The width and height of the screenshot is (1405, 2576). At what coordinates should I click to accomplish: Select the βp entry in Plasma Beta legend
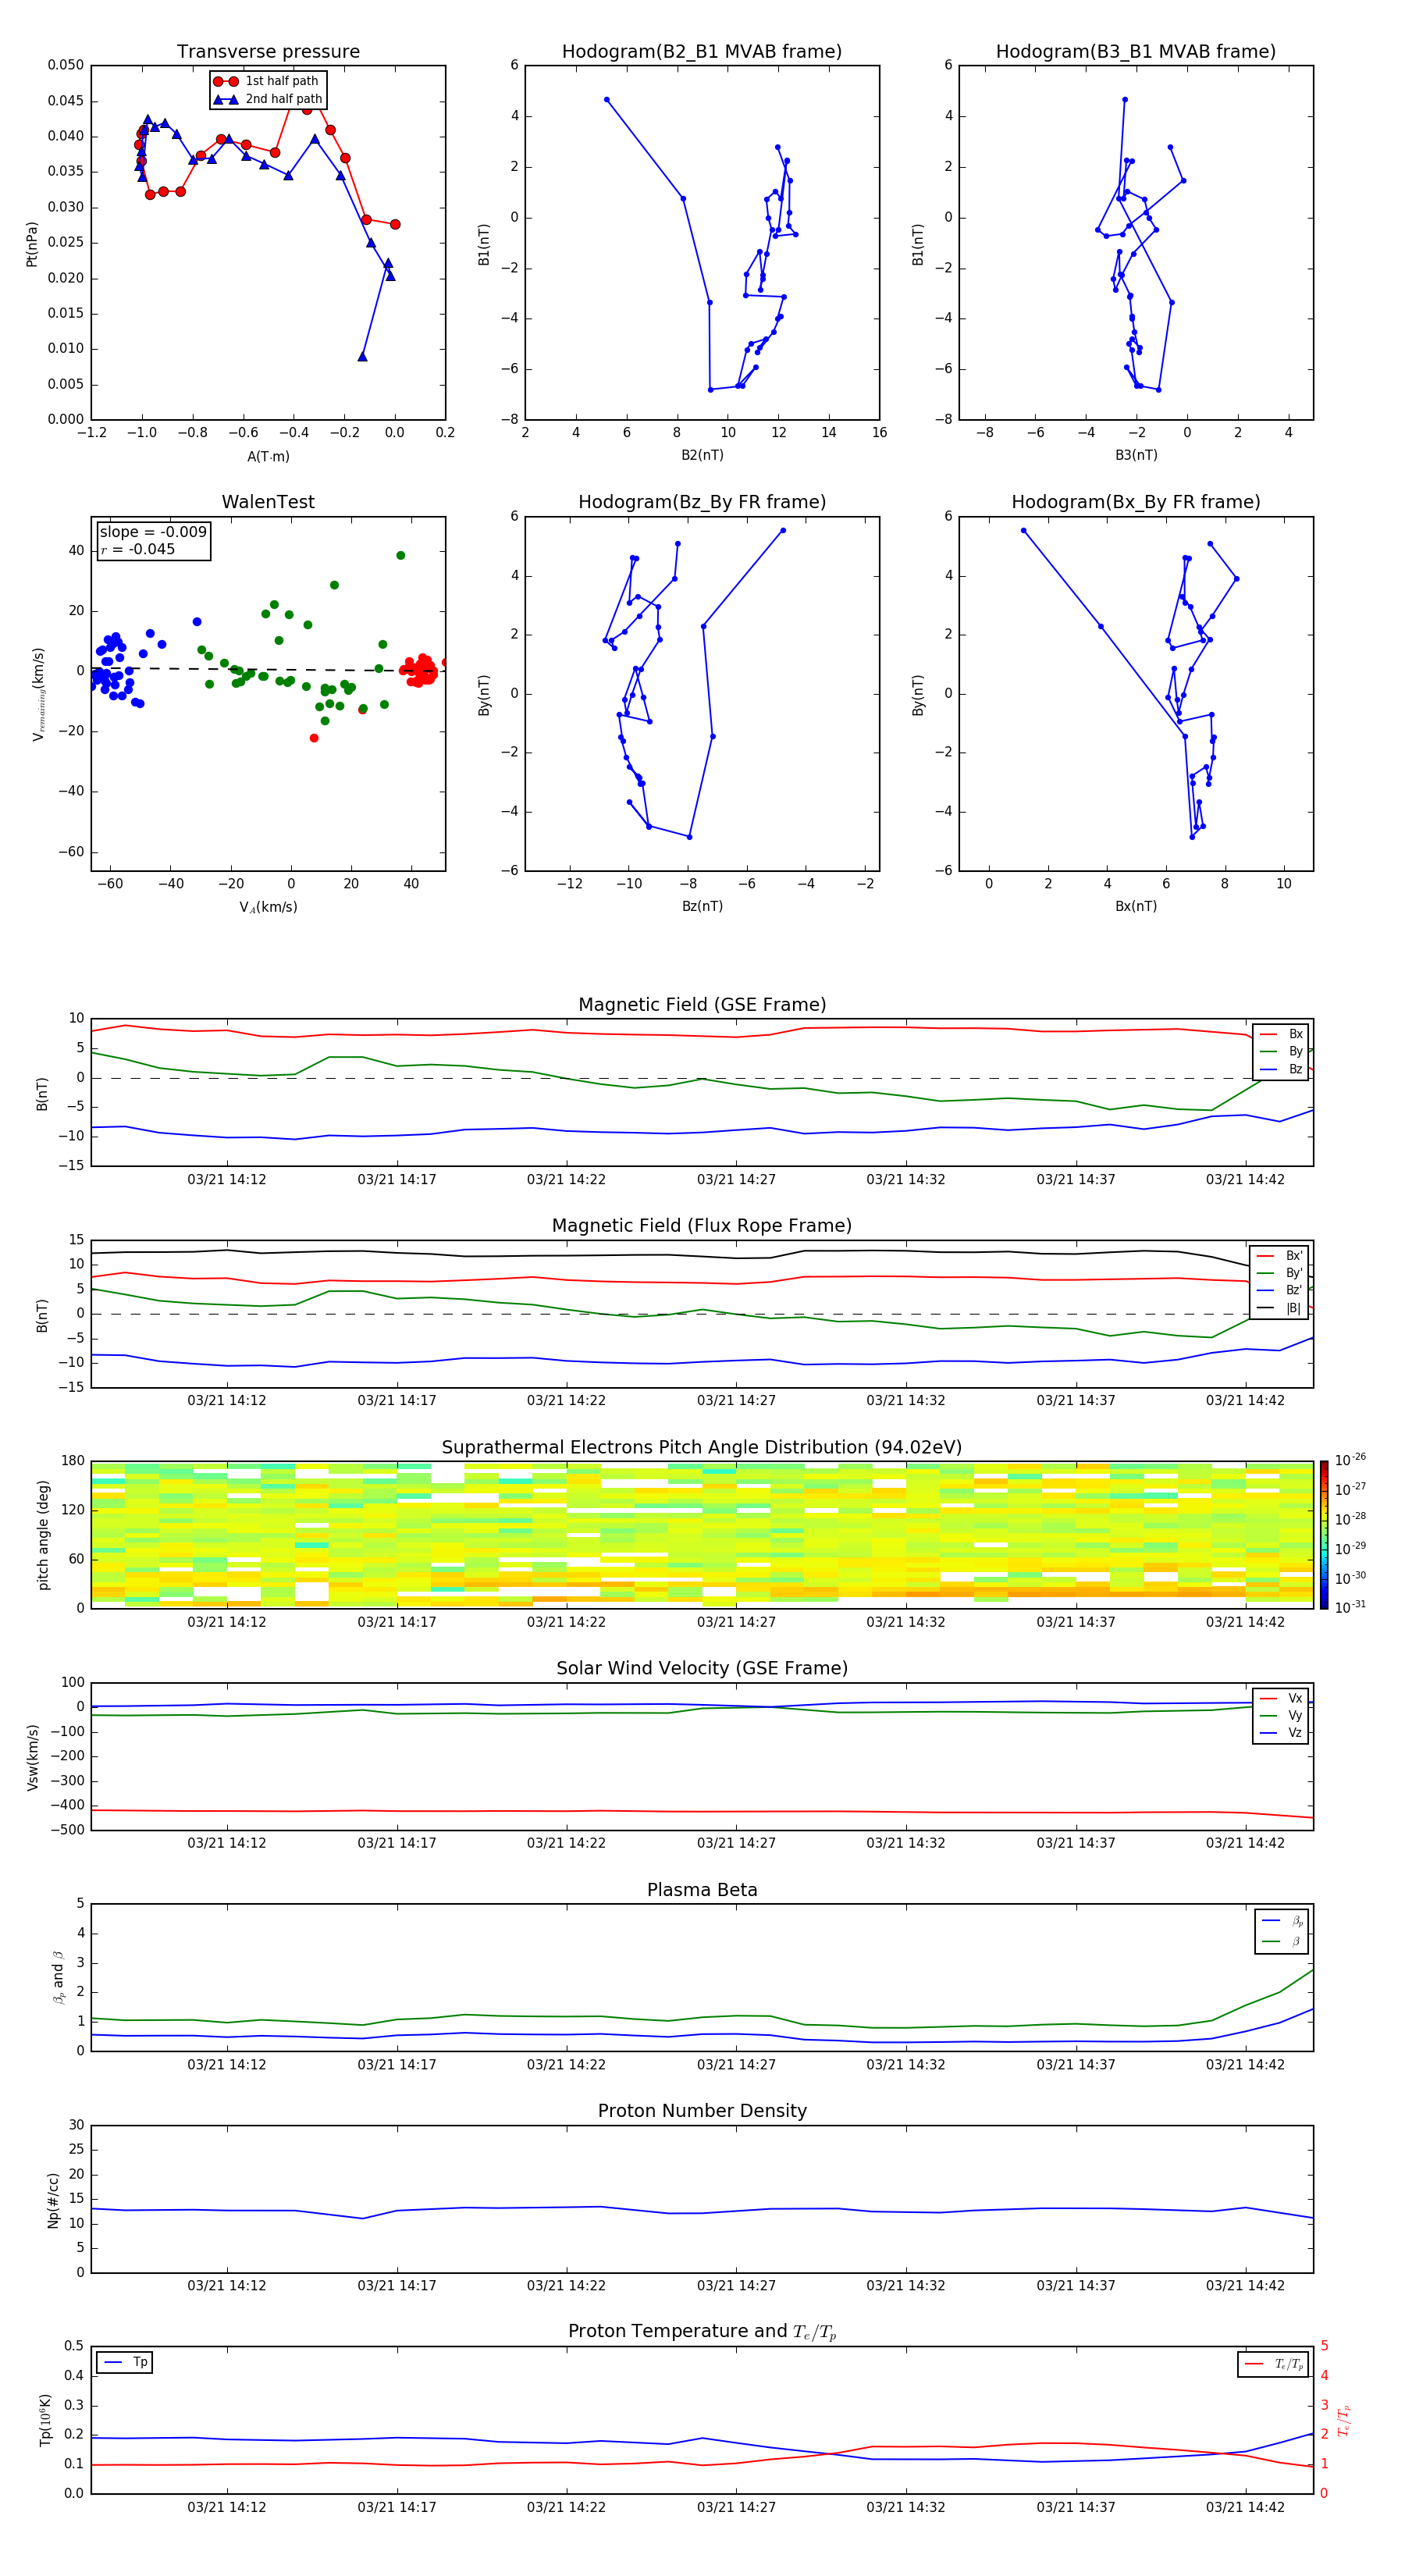[x=1282, y=1921]
